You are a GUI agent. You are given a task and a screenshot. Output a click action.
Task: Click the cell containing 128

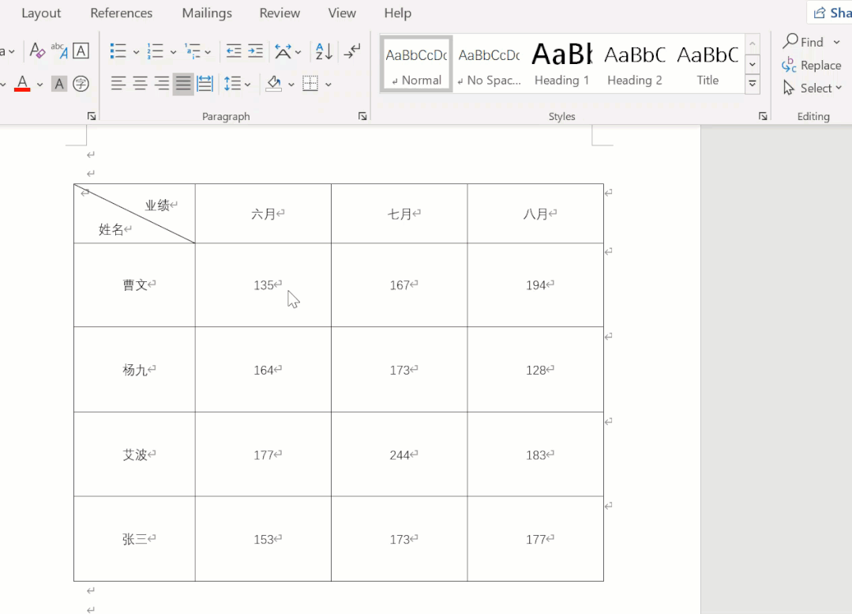[536, 370]
